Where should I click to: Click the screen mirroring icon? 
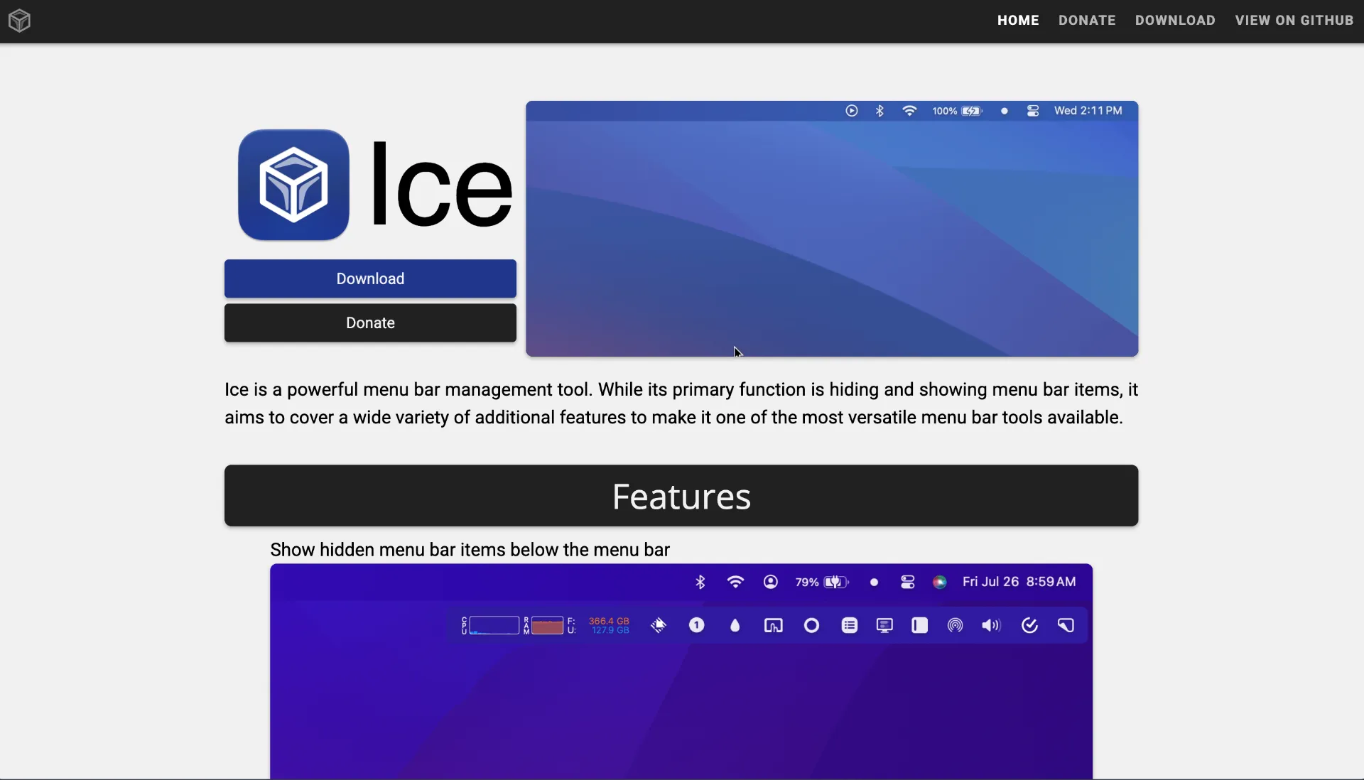pos(774,625)
